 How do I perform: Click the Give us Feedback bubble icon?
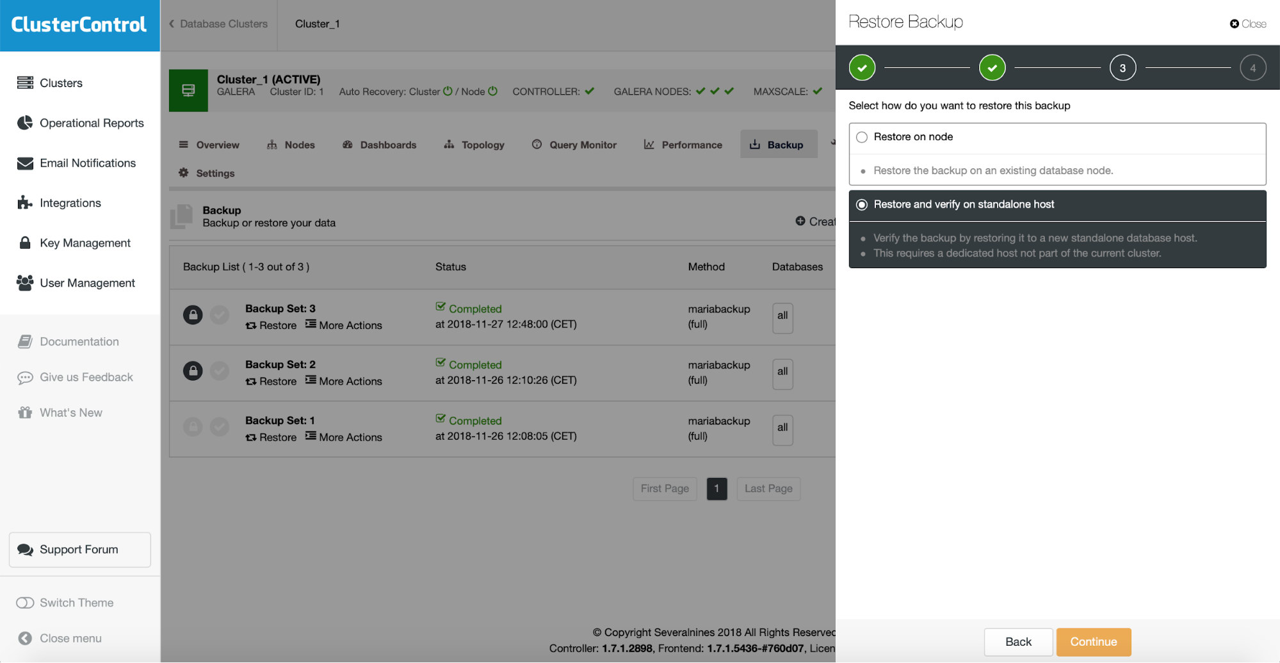[25, 378]
